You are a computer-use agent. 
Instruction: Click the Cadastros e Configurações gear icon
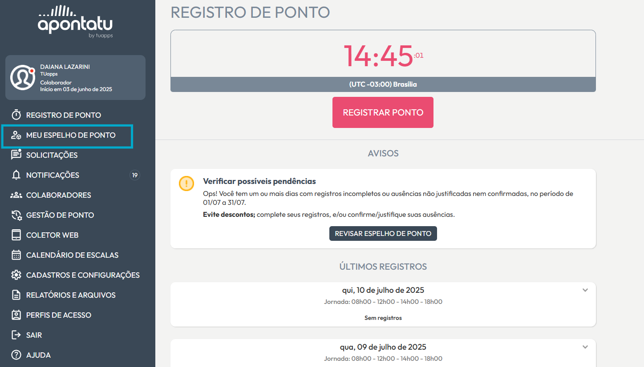(16, 275)
